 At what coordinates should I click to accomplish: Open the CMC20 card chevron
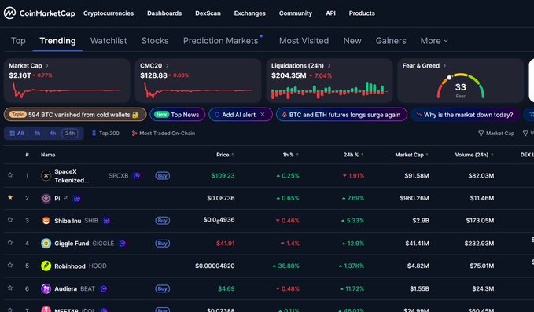point(168,66)
